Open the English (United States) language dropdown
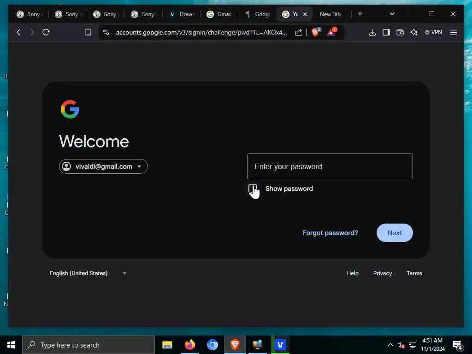The height and width of the screenshot is (354, 472). coord(88,273)
